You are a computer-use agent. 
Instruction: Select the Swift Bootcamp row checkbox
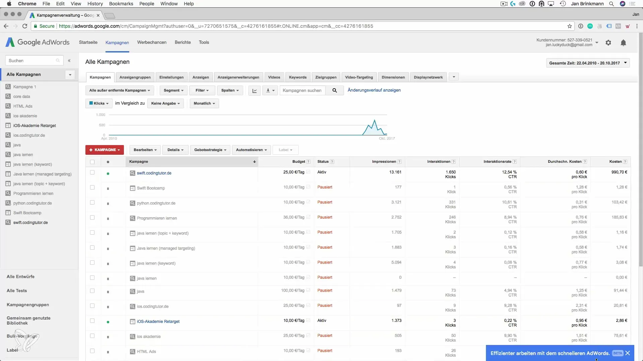(x=92, y=188)
